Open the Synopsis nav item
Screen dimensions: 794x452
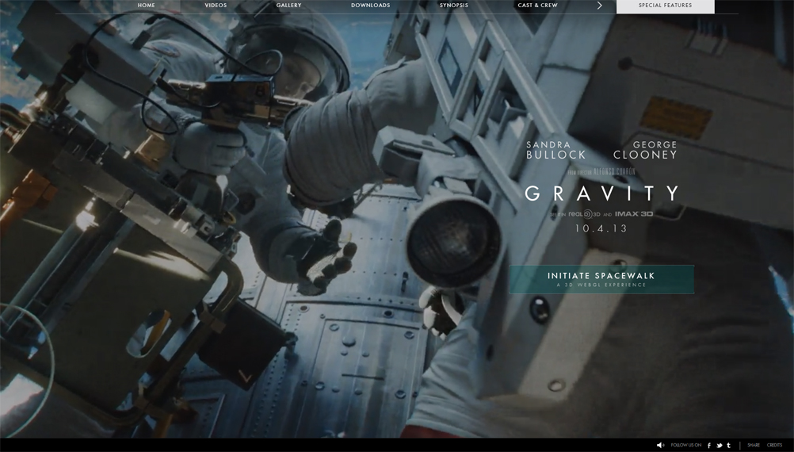click(454, 5)
